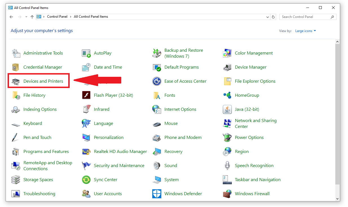Open the Fonts folder icon

[157, 95]
